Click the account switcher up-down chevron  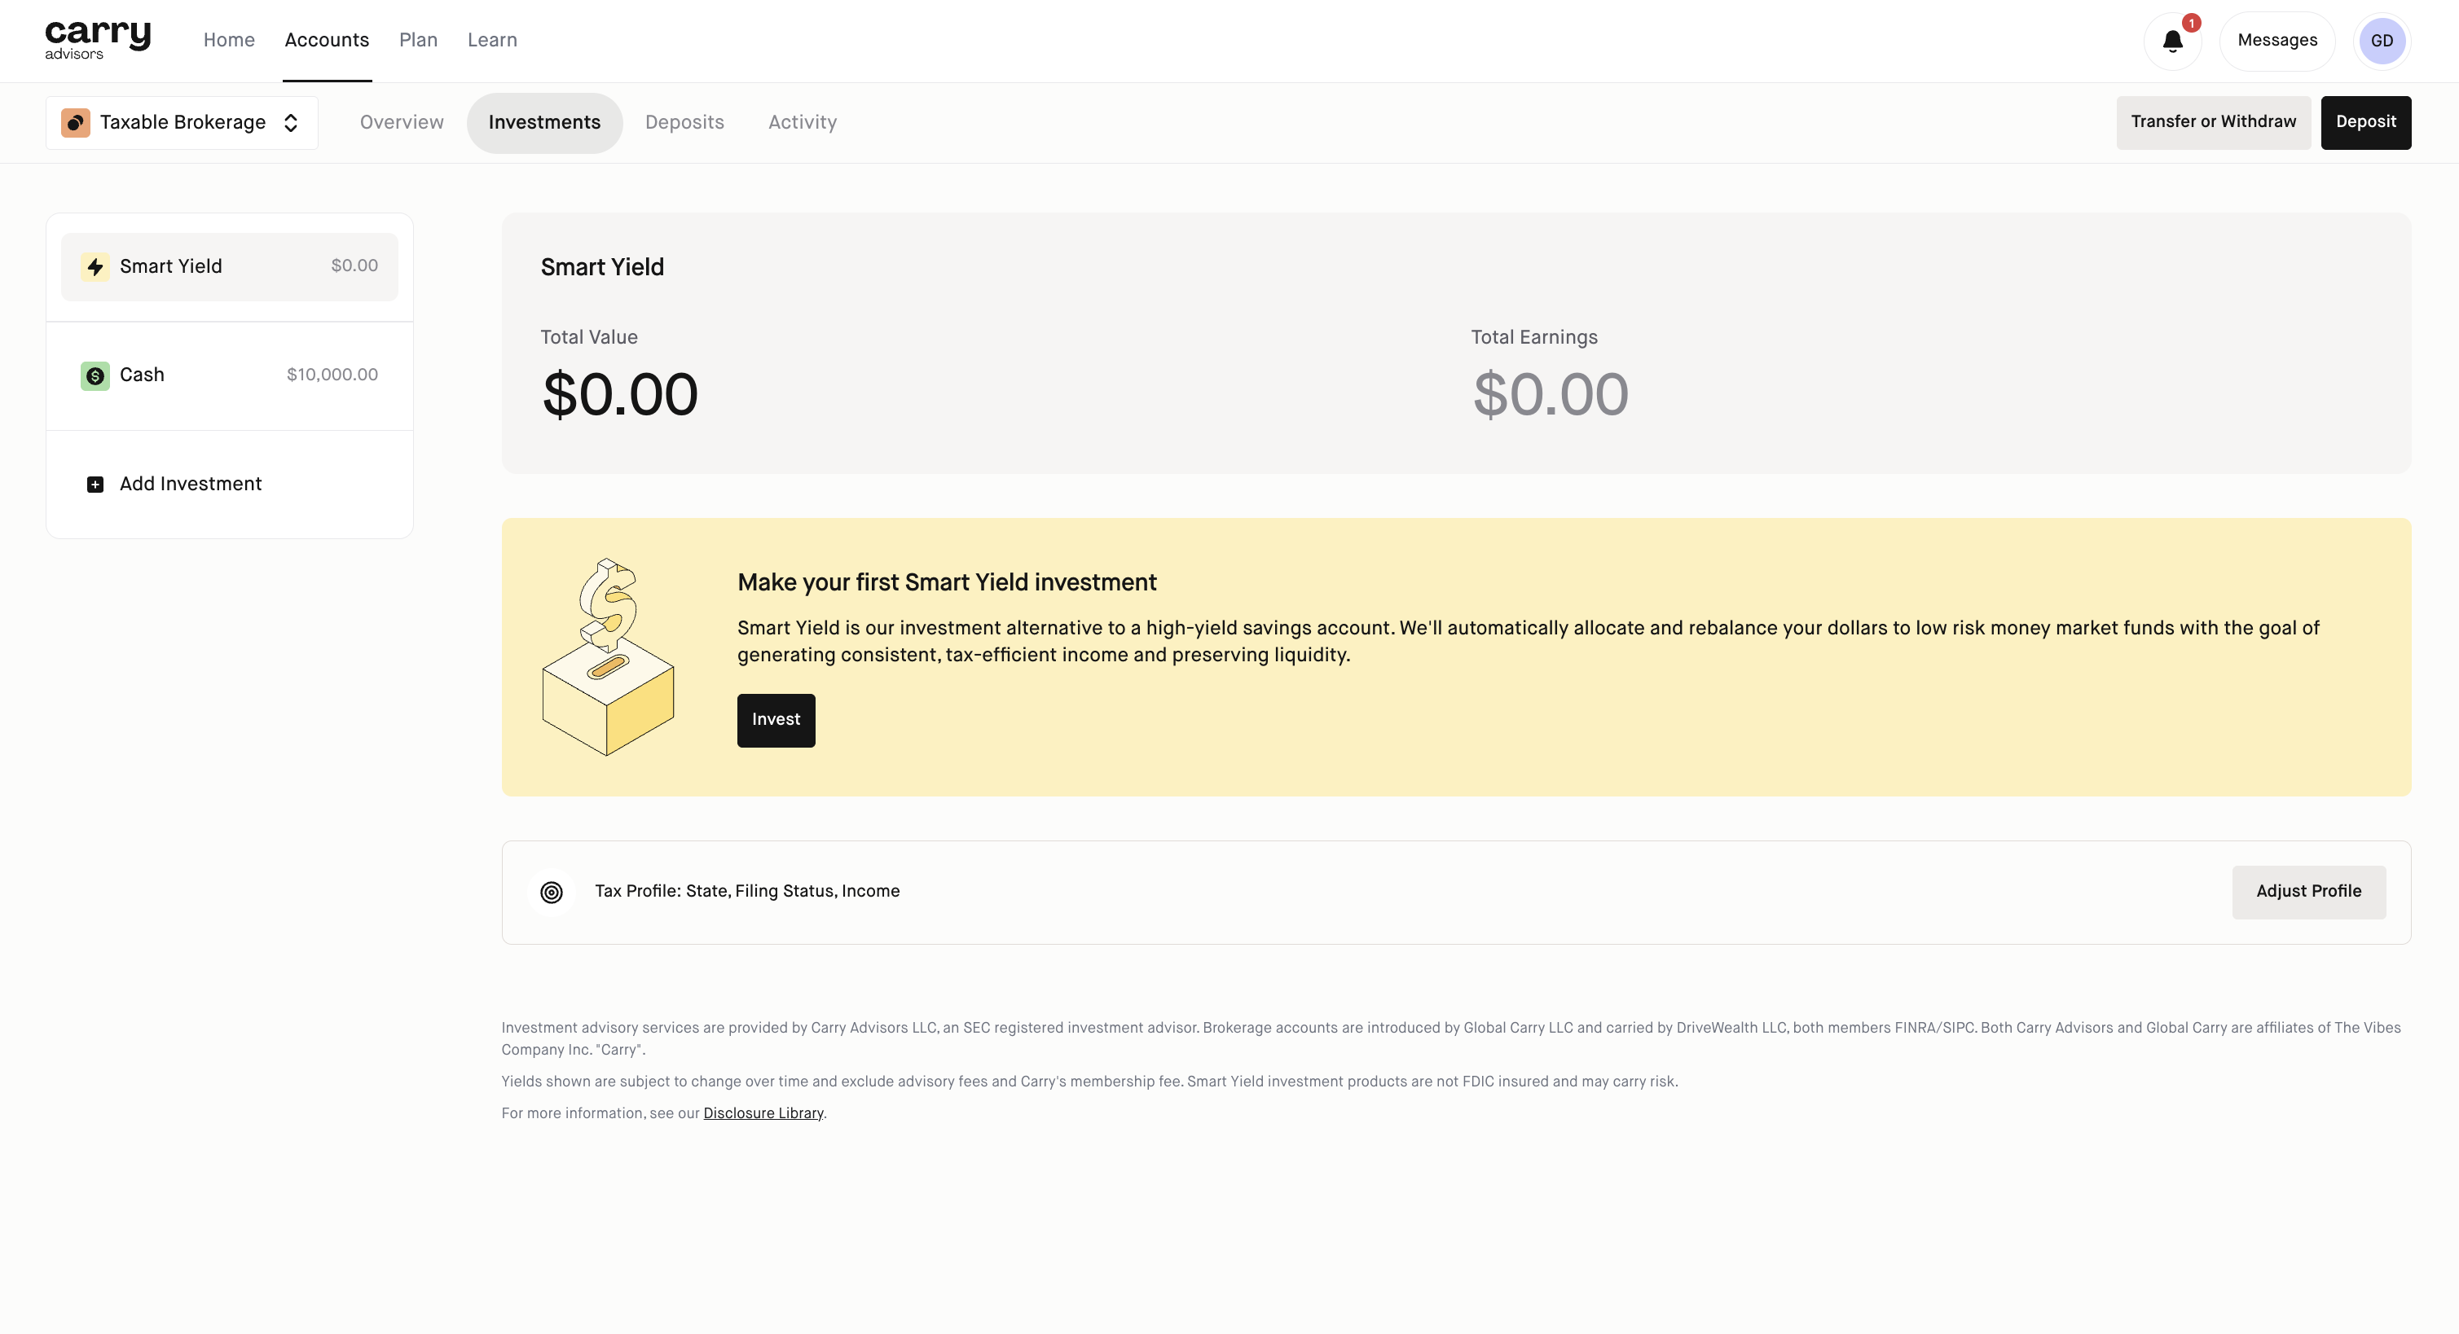(291, 123)
